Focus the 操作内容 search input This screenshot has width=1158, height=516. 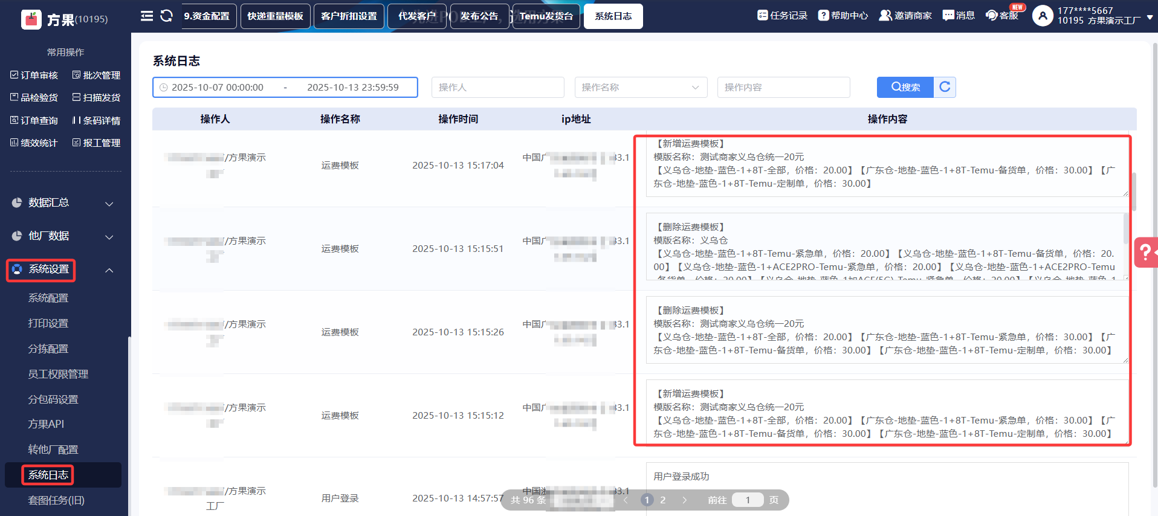tap(784, 87)
